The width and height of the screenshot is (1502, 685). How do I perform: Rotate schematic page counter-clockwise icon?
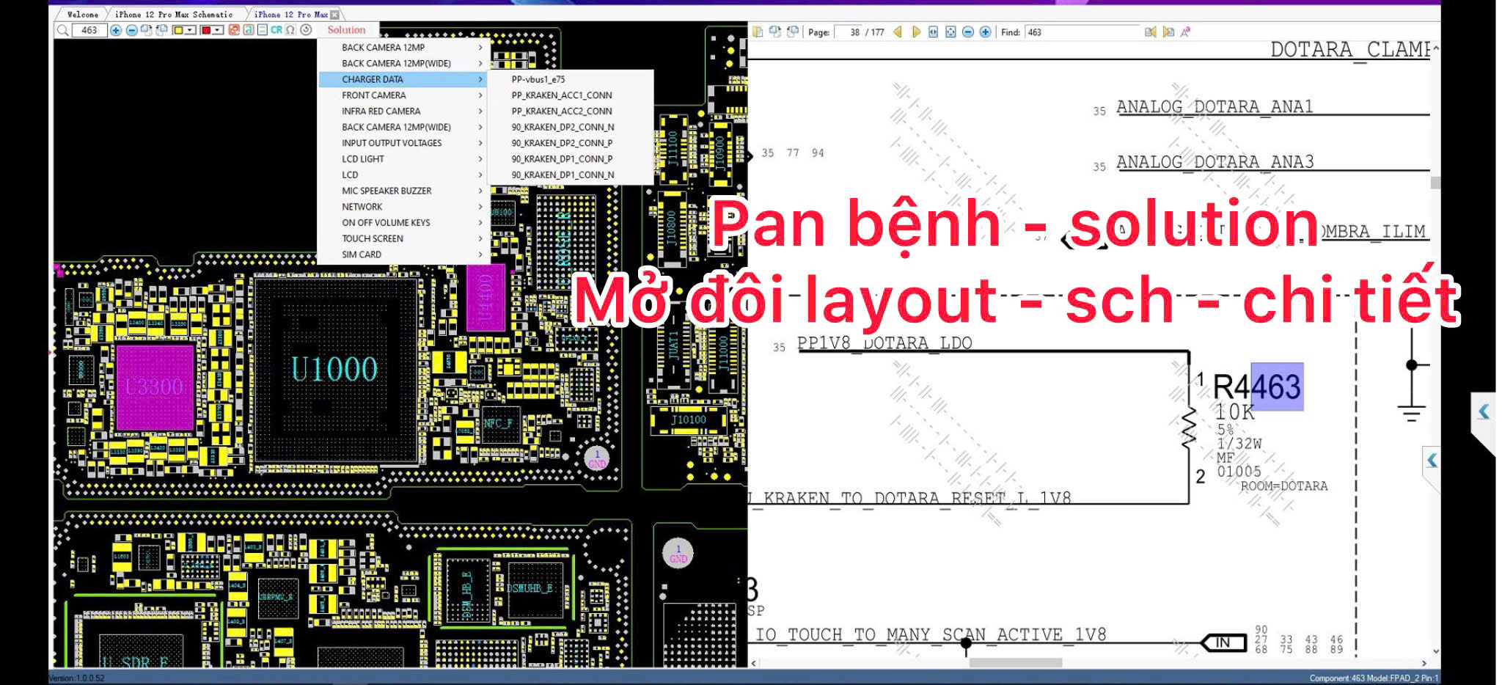click(x=793, y=32)
